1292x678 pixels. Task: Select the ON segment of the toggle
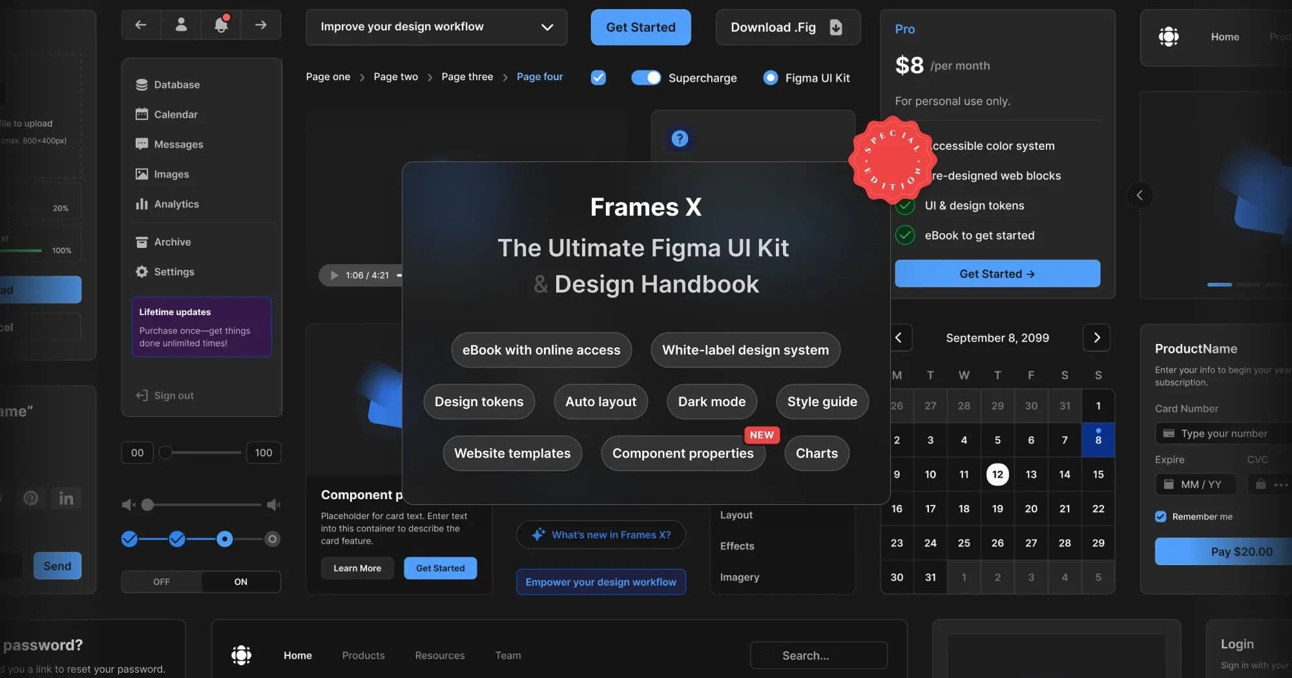tap(241, 581)
